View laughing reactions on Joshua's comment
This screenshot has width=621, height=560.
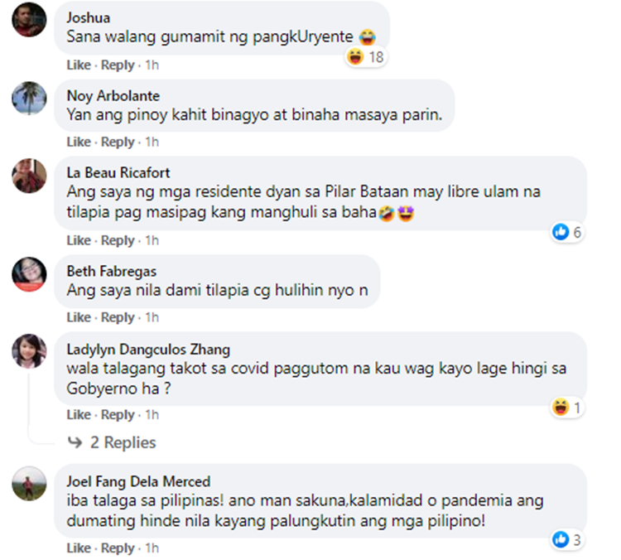pyautogui.click(x=366, y=56)
